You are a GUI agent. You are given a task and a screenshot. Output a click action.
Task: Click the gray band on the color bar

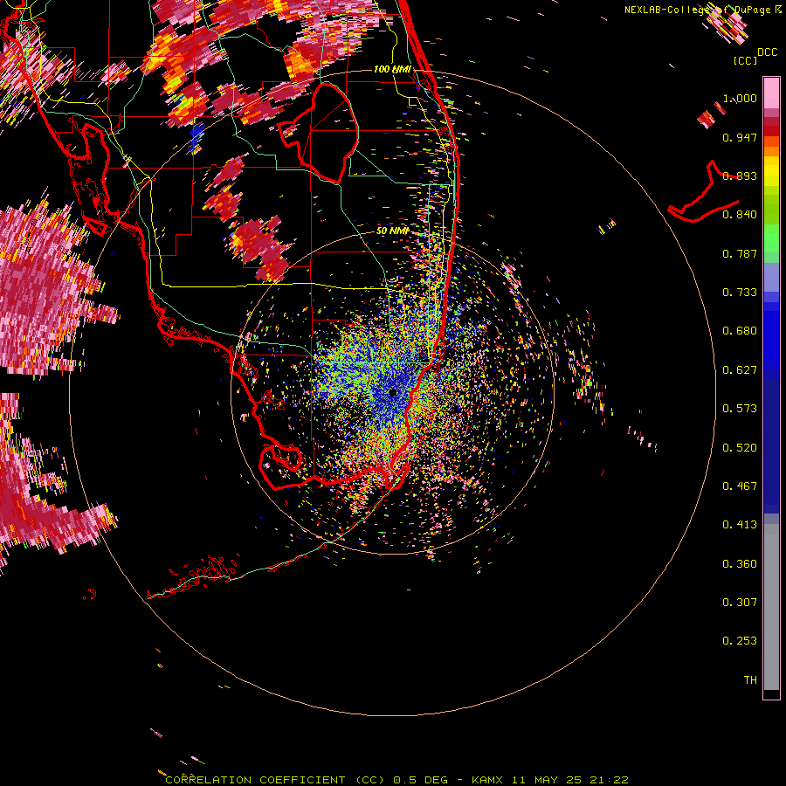[x=771, y=607]
